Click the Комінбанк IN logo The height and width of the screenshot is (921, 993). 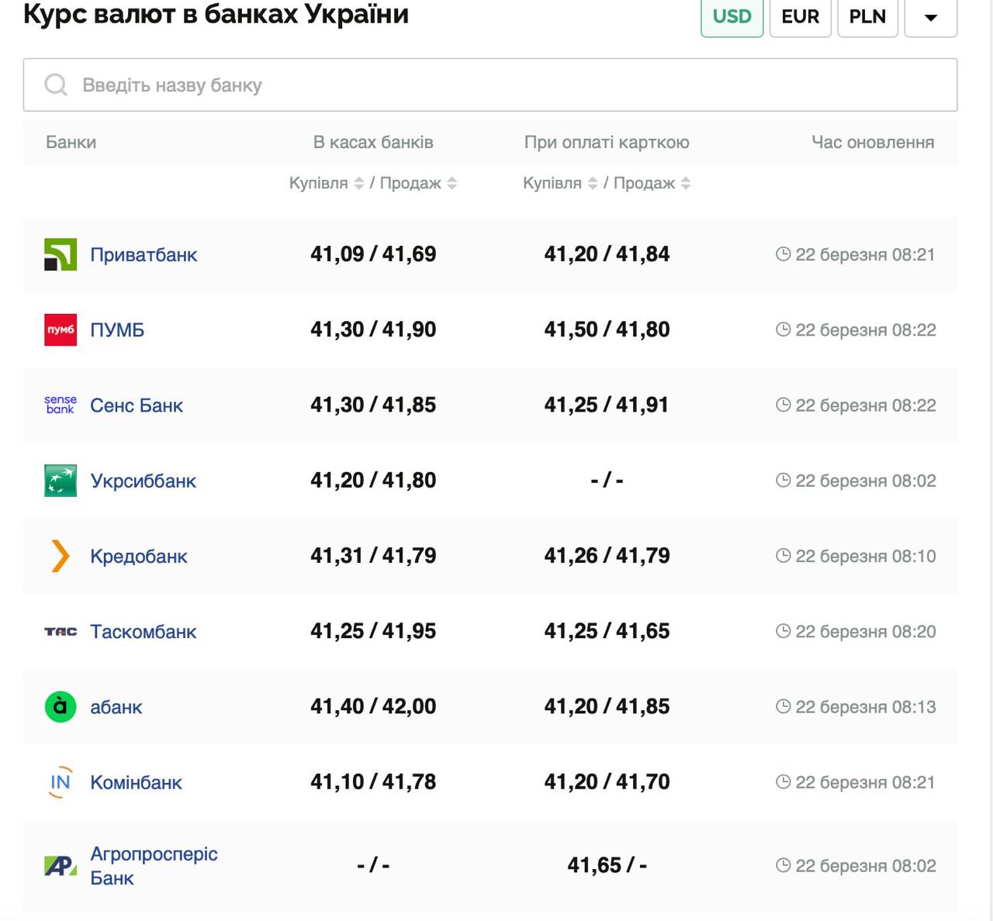click(61, 782)
